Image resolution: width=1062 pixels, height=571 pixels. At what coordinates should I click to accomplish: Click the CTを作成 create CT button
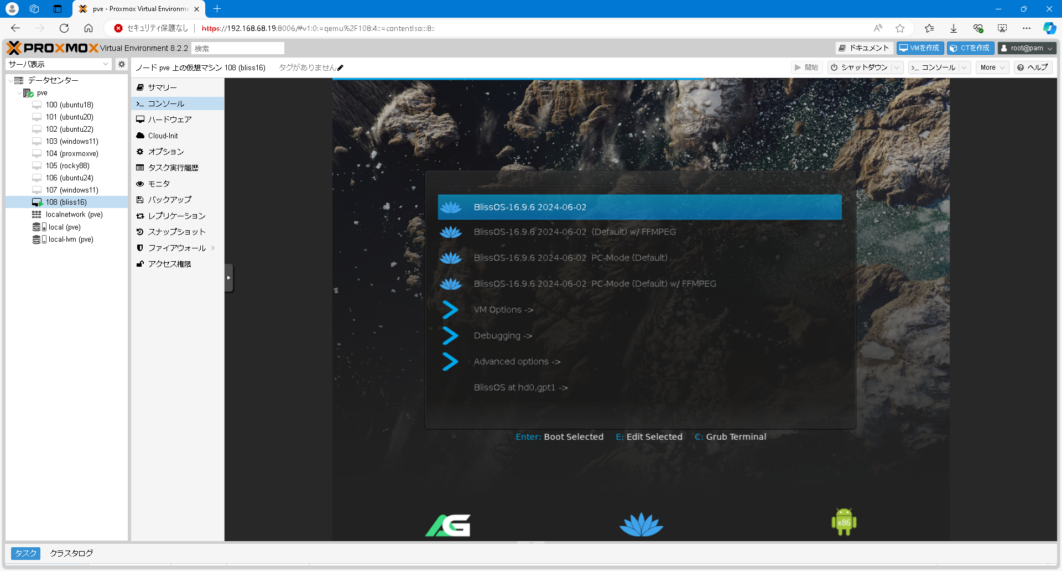[970, 48]
